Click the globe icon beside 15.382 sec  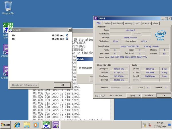[67, 39]
